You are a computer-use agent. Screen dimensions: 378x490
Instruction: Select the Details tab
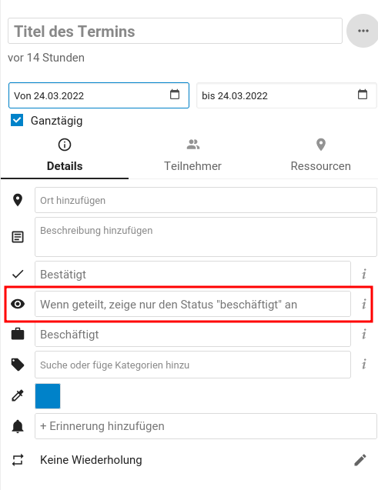65,155
